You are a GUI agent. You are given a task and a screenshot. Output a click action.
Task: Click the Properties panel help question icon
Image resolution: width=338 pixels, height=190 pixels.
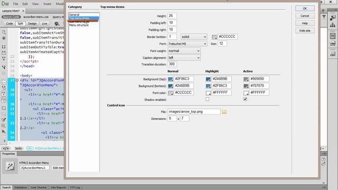pos(323,159)
